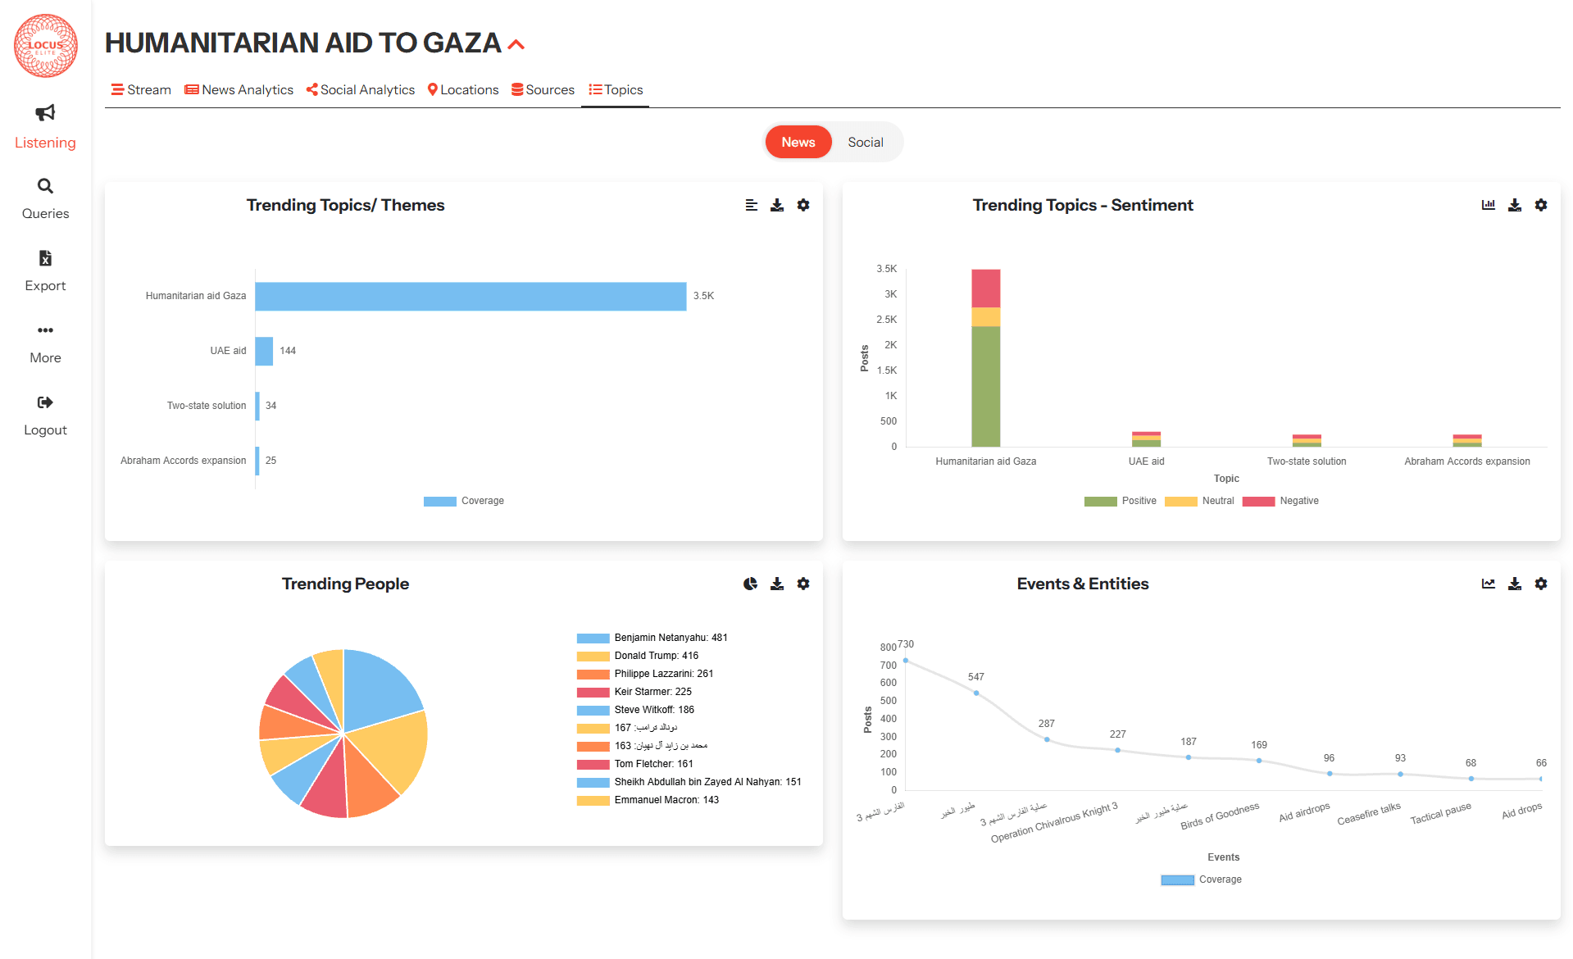Open settings gear for Trending Topics - Sentiment
Screen dimensions: 1573x959
point(1540,205)
